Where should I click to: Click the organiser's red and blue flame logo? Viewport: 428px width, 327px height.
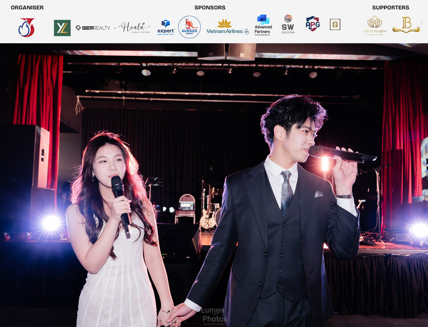coord(26,27)
